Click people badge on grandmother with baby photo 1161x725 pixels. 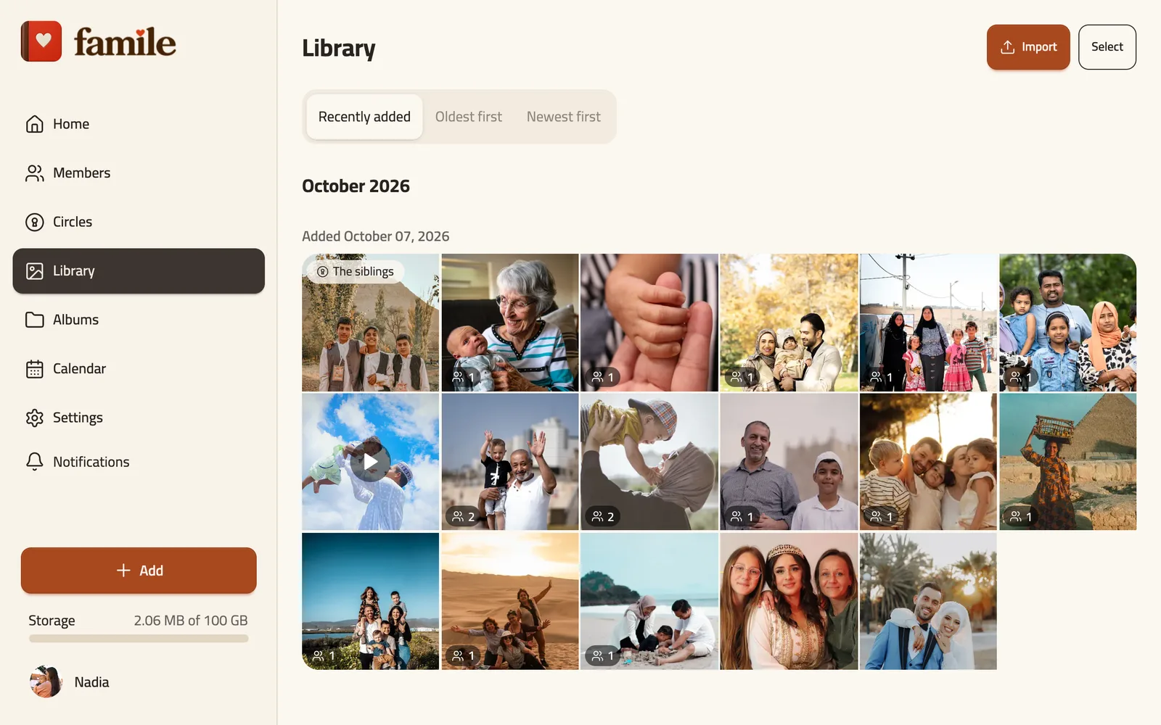[463, 377]
